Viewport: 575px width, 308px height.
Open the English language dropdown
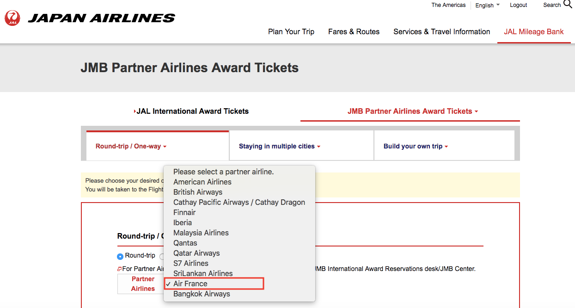pos(487,5)
